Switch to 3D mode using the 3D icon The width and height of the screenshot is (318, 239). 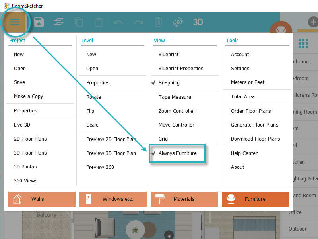[x=198, y=22]
